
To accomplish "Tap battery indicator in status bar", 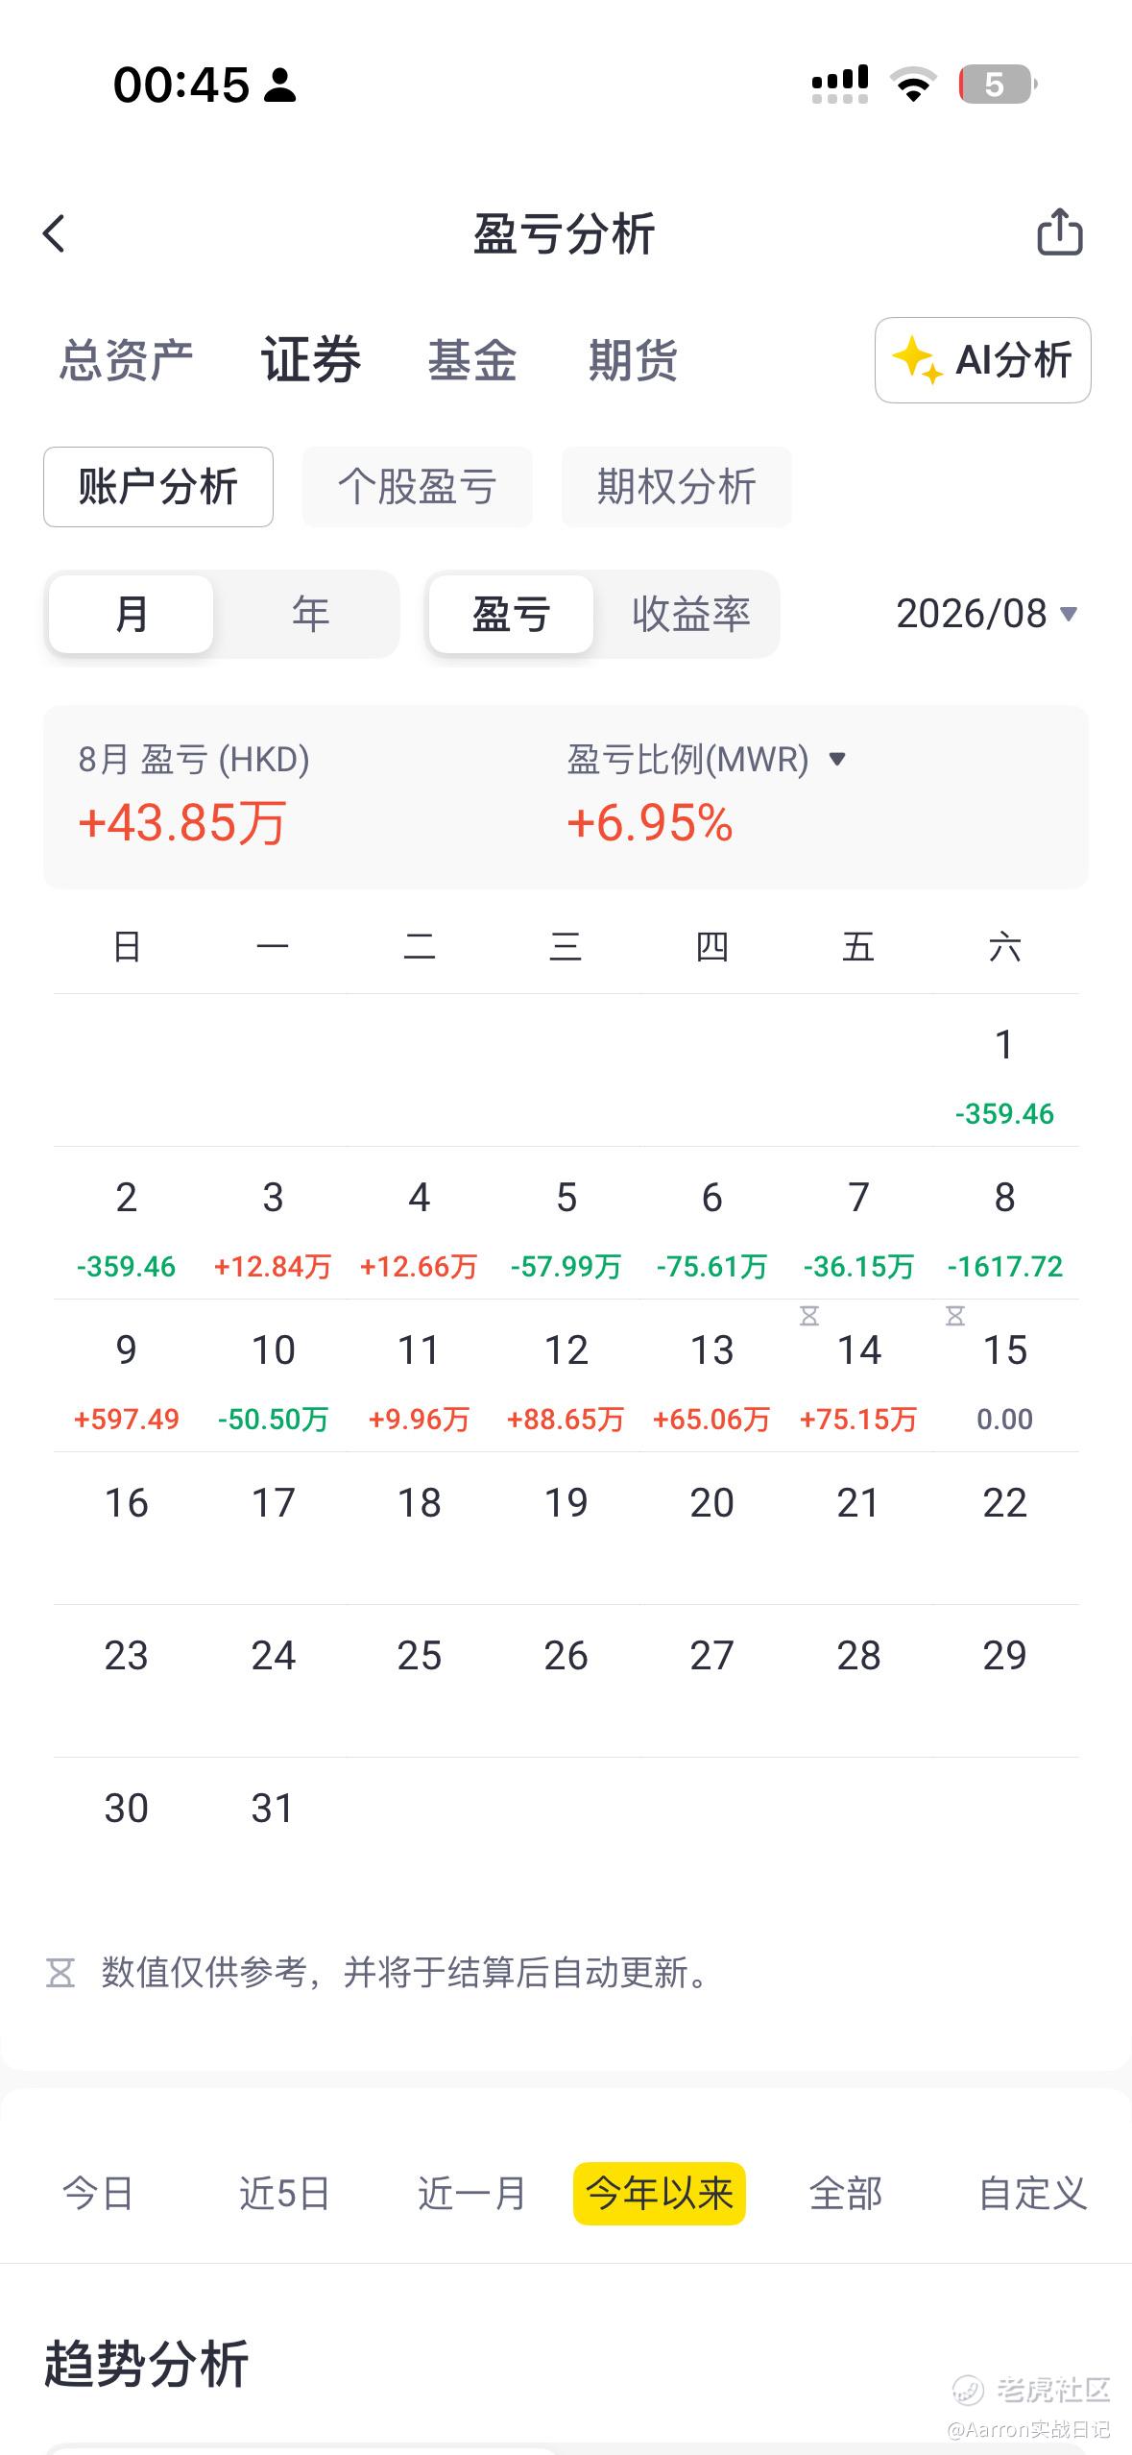I will coord(998,85).
